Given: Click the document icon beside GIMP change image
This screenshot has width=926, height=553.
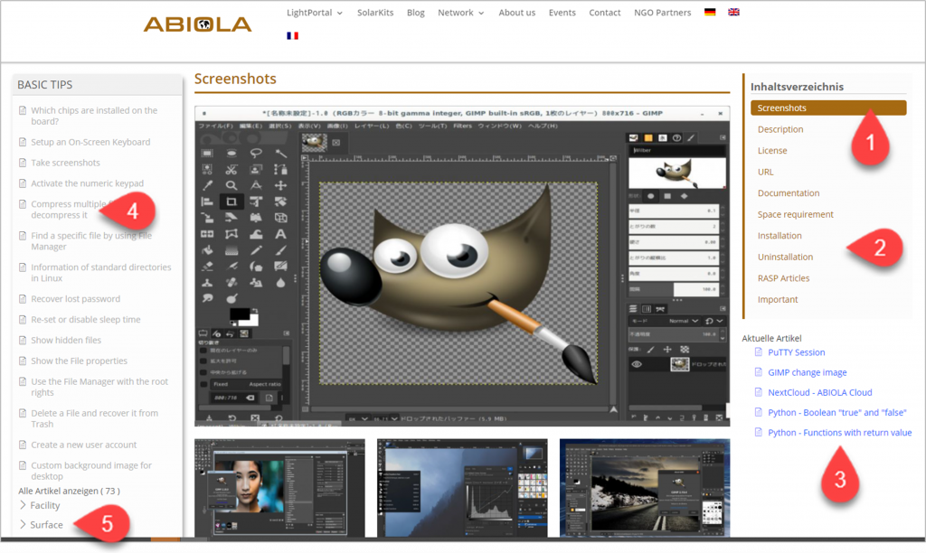Looking at the screenshot, I should 759,372.
